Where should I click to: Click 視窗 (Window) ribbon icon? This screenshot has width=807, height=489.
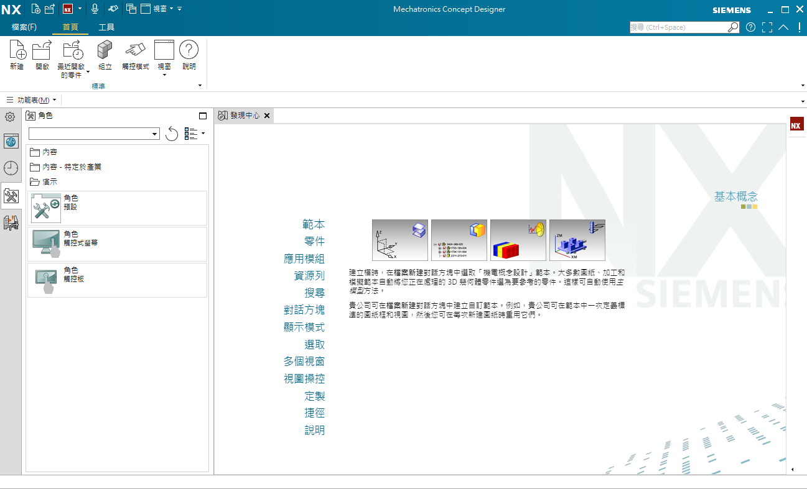[x=164, y=55]
